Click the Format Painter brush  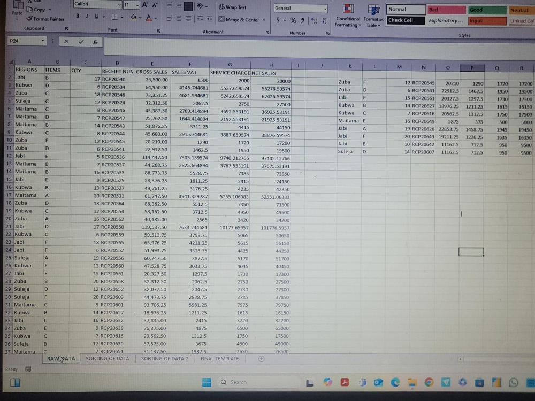click(x=45, y=19)
